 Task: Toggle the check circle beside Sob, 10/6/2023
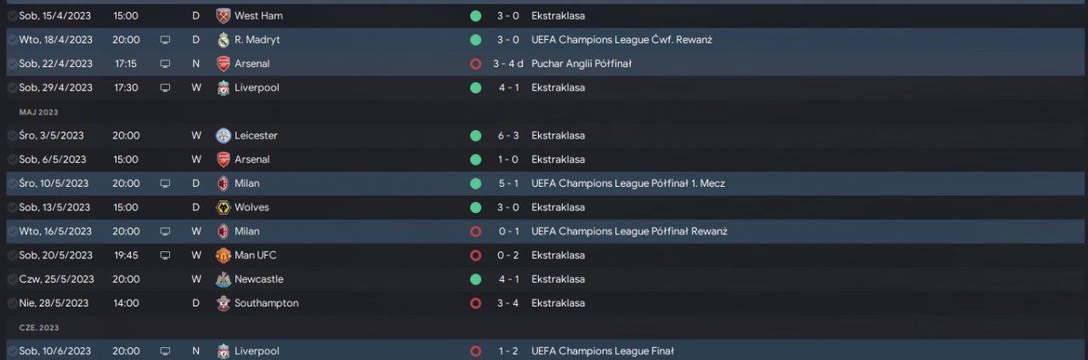[x=12, y=352]
